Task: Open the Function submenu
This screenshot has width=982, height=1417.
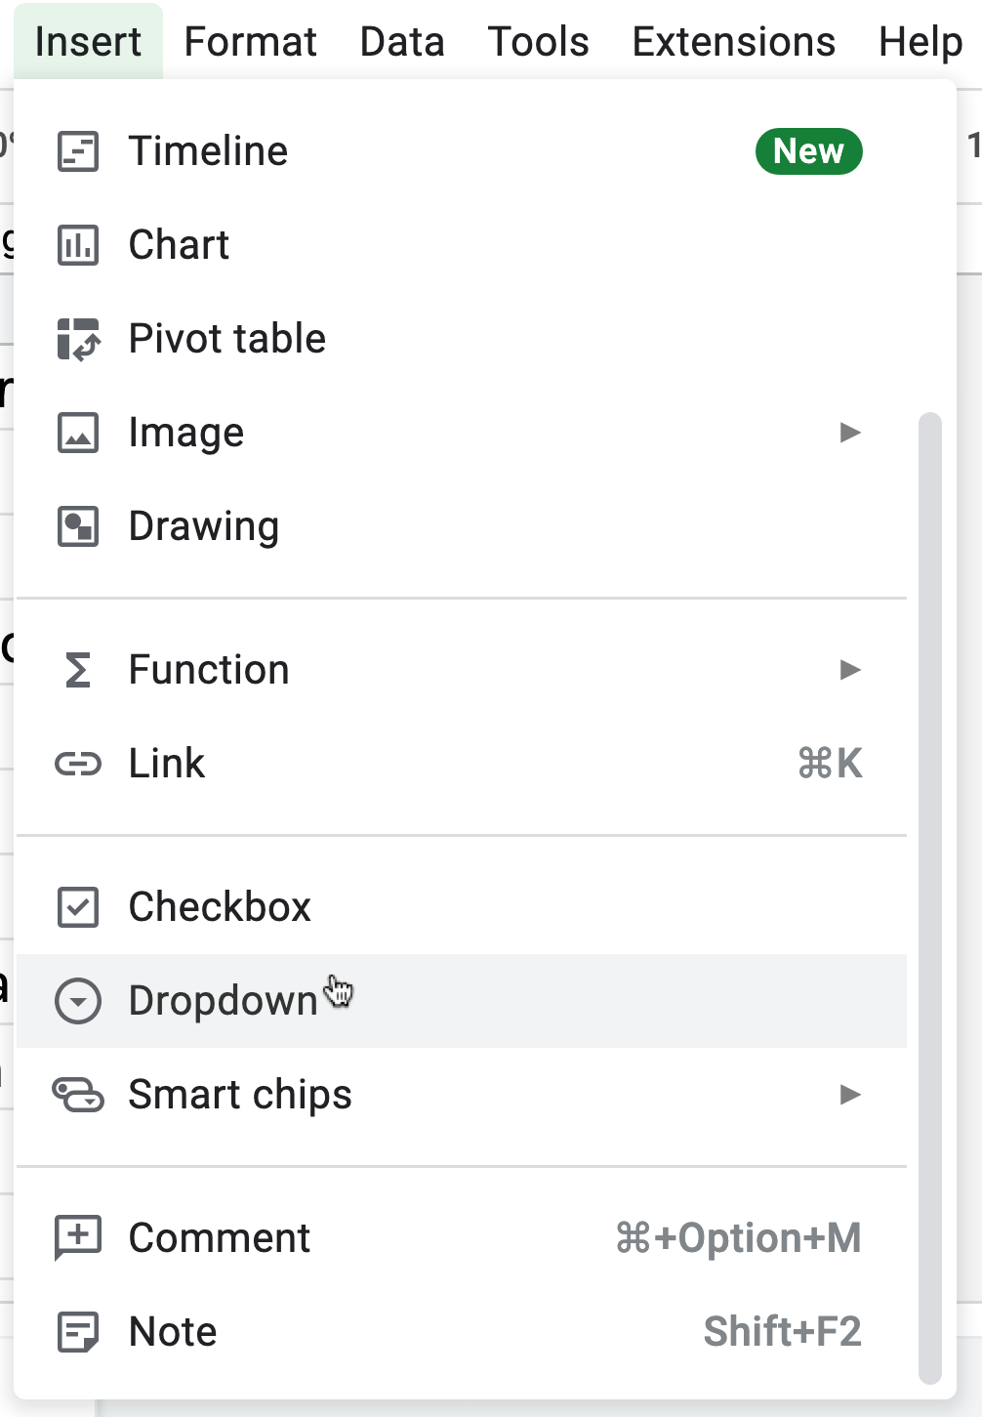Action: tap(851, 670)
